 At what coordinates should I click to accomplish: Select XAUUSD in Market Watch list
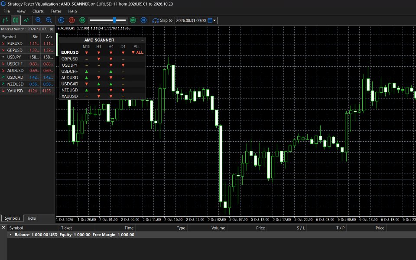pos(27,91)
